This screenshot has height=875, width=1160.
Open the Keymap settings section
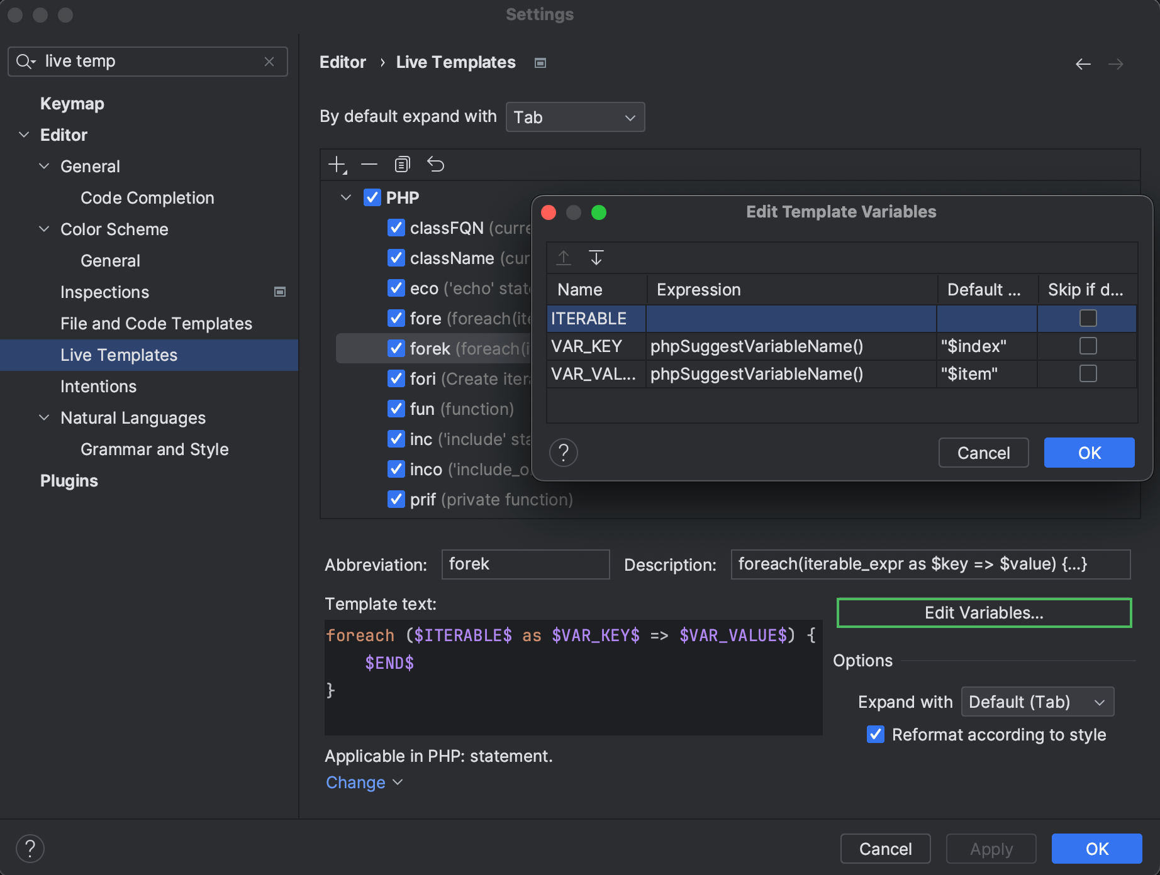tap(72, 103)
